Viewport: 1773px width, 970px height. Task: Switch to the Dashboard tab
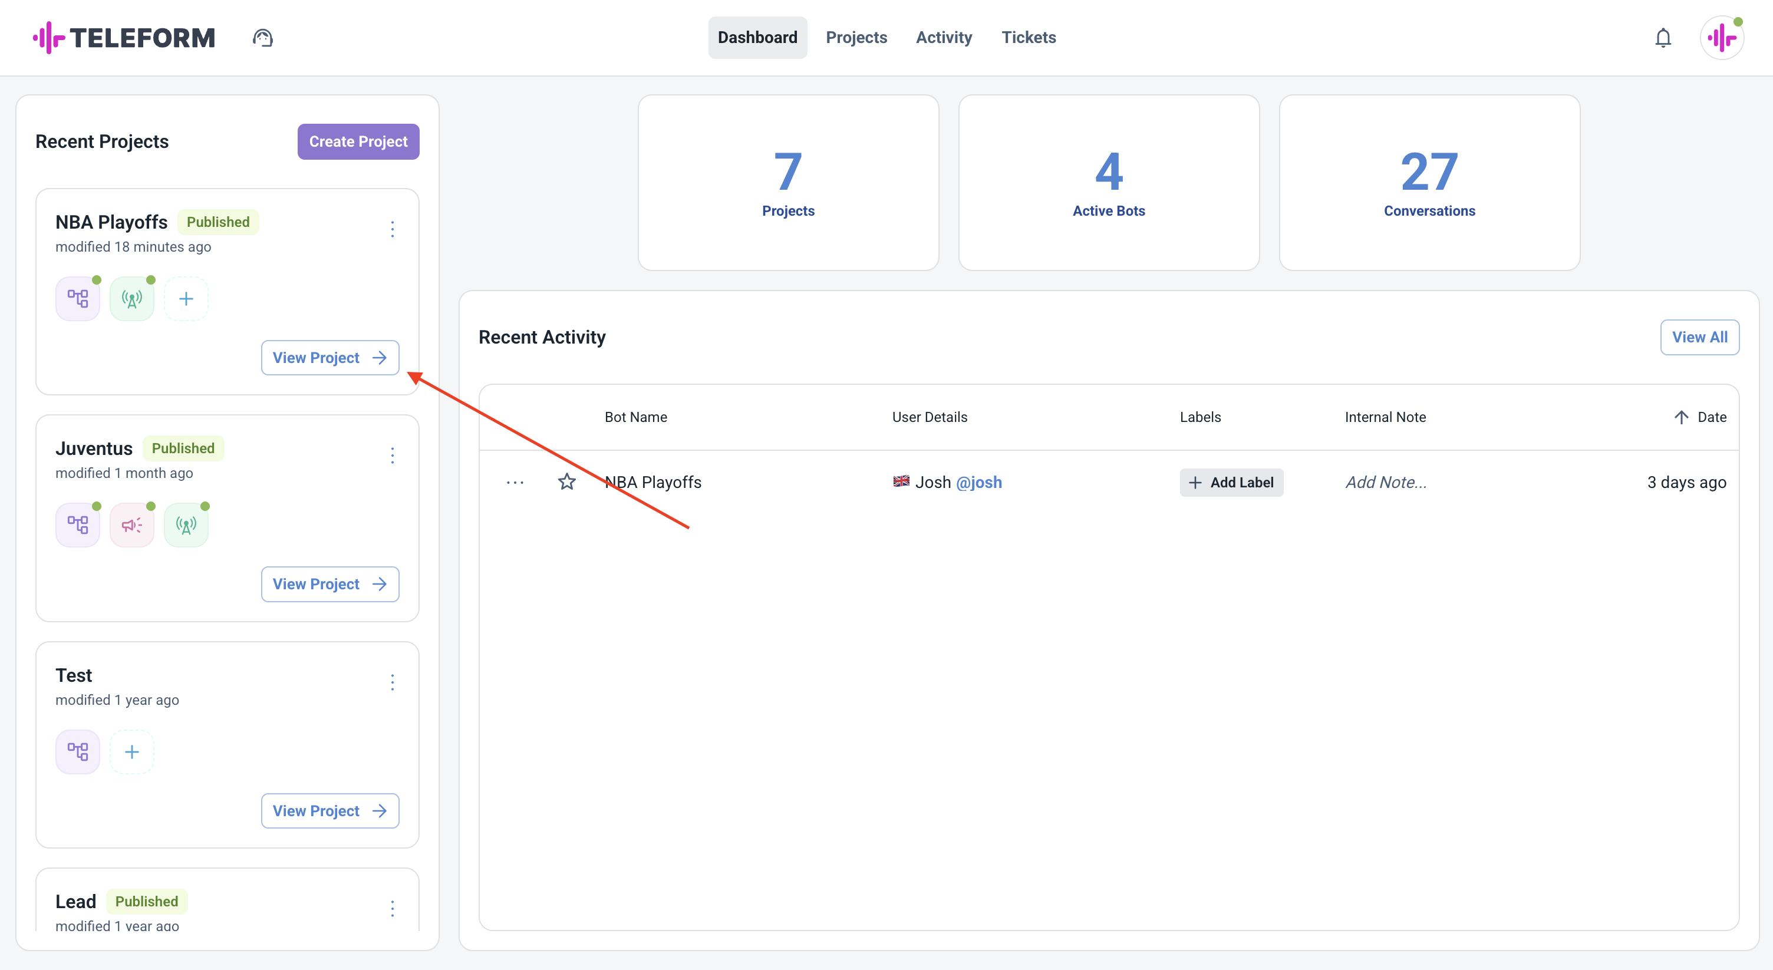(757, 38)
